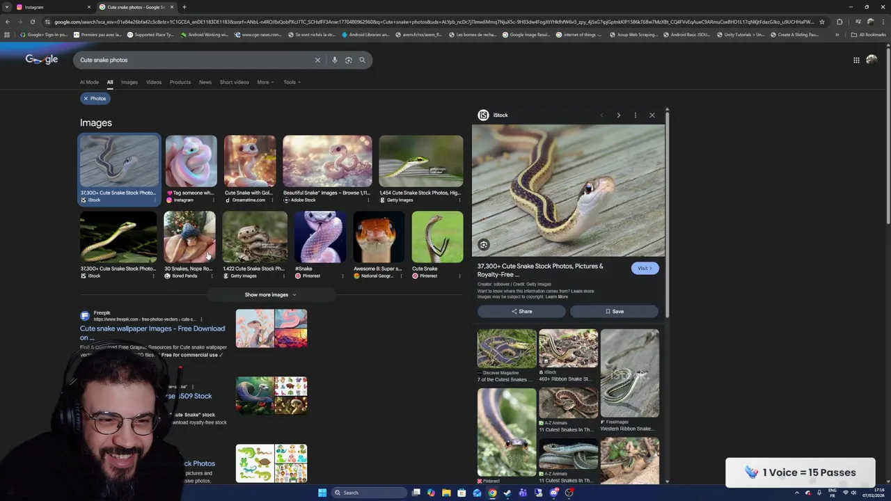The height and width of the screenshot is (501, 891).
Task: Open 37,300+ Cute Snake Stock Photos title link
Action: [x=540, y=270]
